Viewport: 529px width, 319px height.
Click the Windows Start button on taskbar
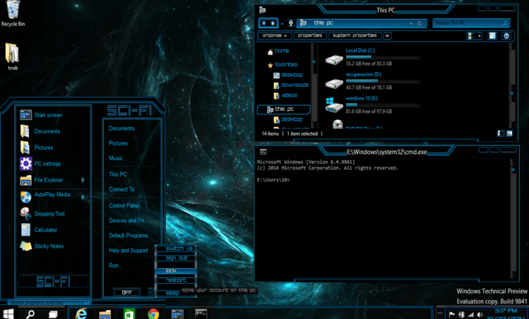[8, 314]
